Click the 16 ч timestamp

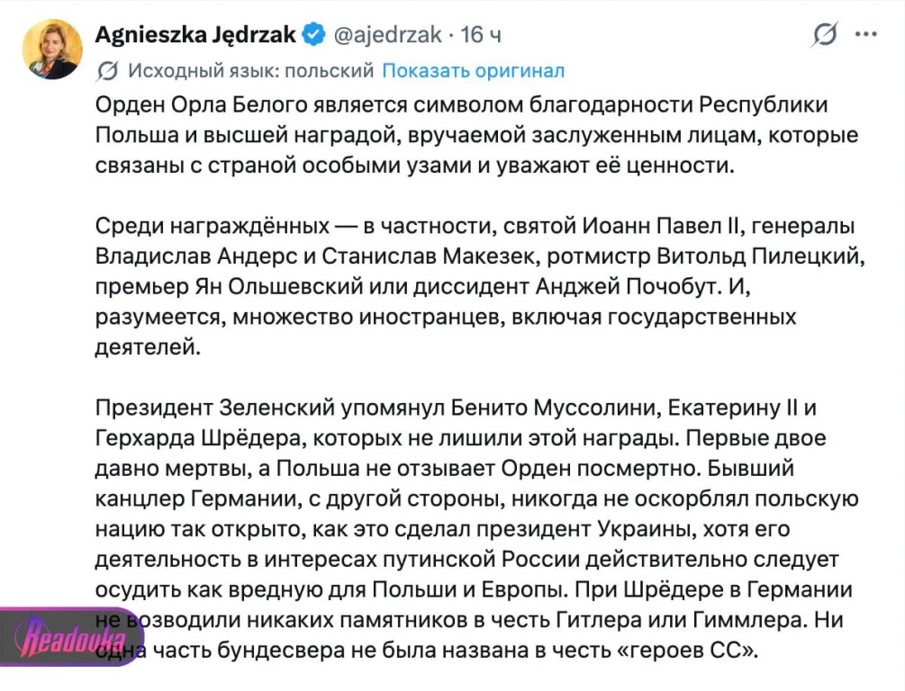click(x=481, y=34)
